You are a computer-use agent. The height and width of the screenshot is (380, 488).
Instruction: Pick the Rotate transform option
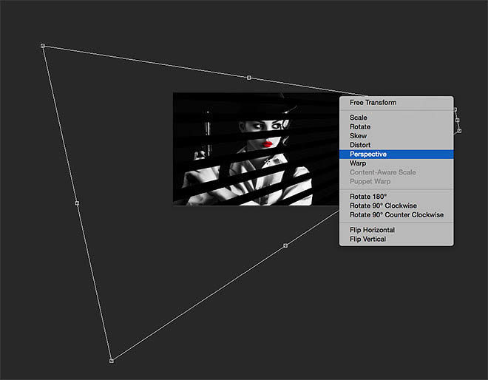(360, 127)
